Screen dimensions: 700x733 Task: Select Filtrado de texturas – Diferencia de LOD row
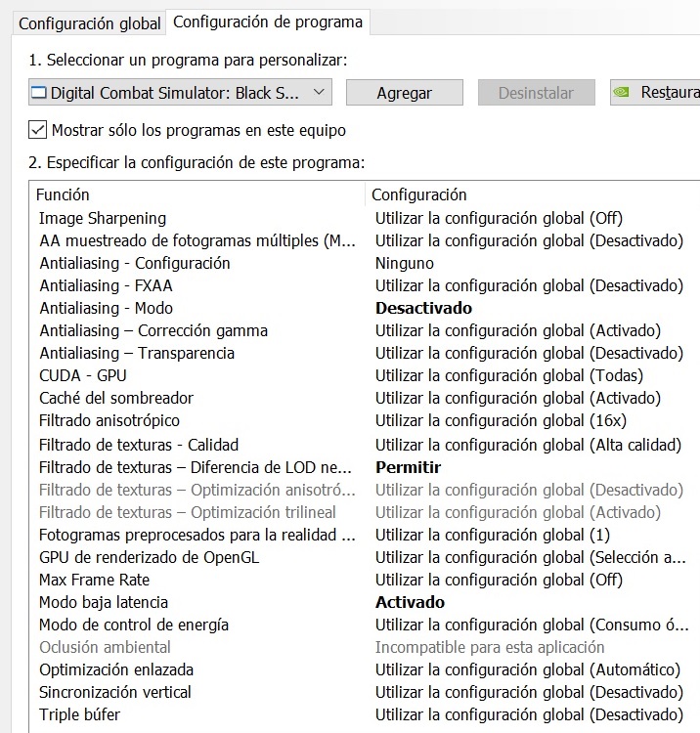pyautogui.click(x=365, y=467)
